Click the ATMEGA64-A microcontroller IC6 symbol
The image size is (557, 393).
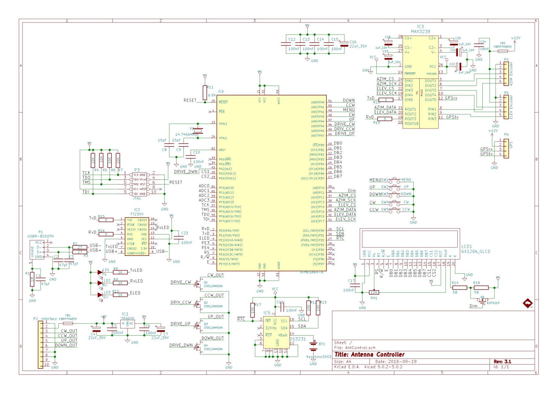[268, 183]
